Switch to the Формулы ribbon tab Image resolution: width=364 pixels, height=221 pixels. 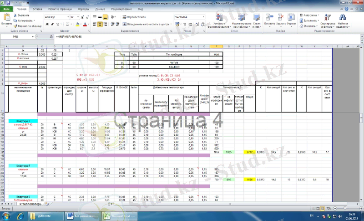point(83,9)
